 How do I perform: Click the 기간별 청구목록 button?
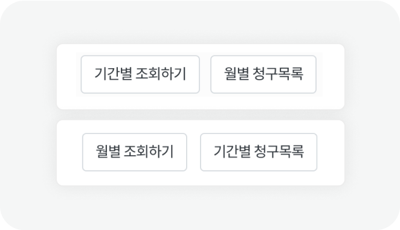pos(259,152)
